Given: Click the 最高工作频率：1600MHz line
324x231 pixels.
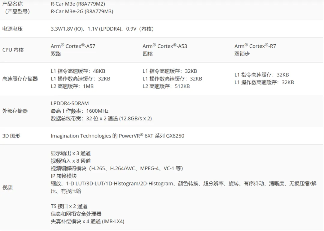Looking at the screenshot, I should click(79, 111).
